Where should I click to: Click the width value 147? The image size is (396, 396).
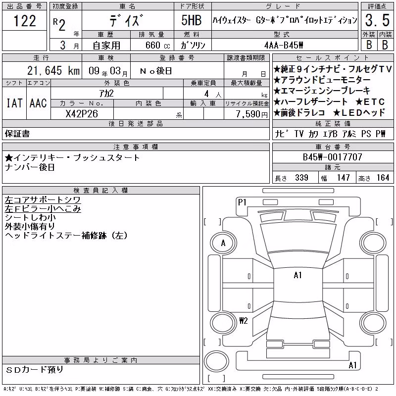(x=343, y=178)
